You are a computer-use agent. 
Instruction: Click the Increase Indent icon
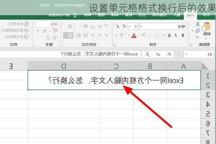(79, 35)
